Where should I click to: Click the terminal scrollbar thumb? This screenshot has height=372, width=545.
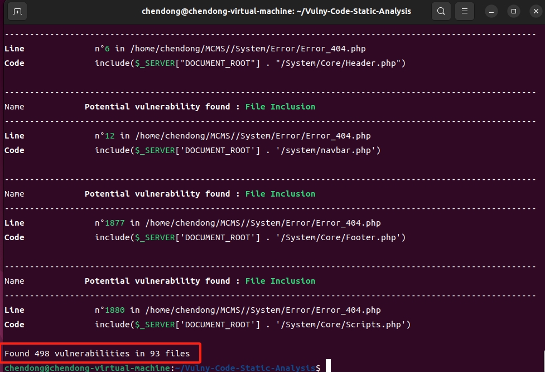coord(544,361)
